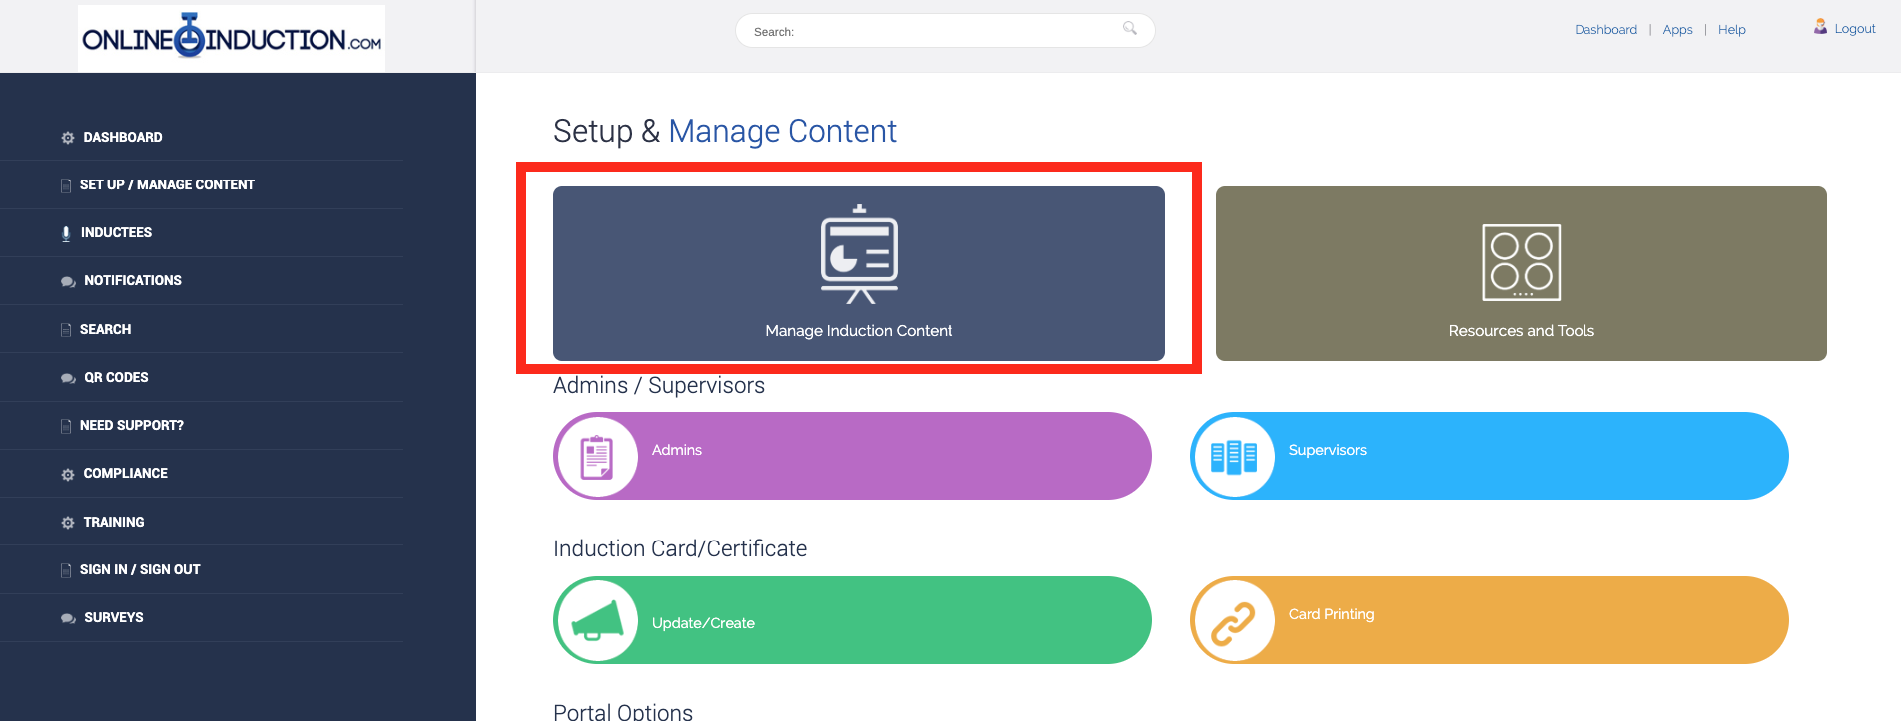Click the magnifier icon in search box

1129,29
